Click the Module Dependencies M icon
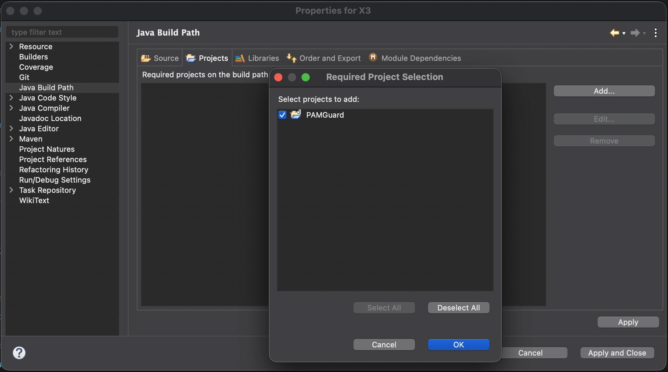Image resolution: width=668 pixels, height=372 pixels. pos(373,57)
